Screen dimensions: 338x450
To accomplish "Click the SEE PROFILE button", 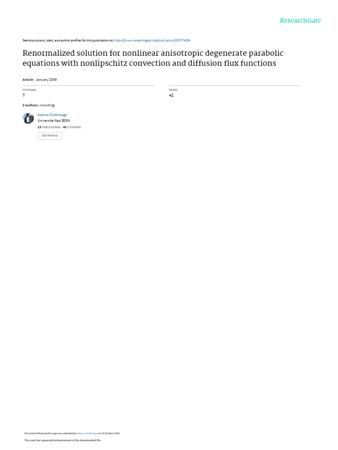I will point(50,136).
